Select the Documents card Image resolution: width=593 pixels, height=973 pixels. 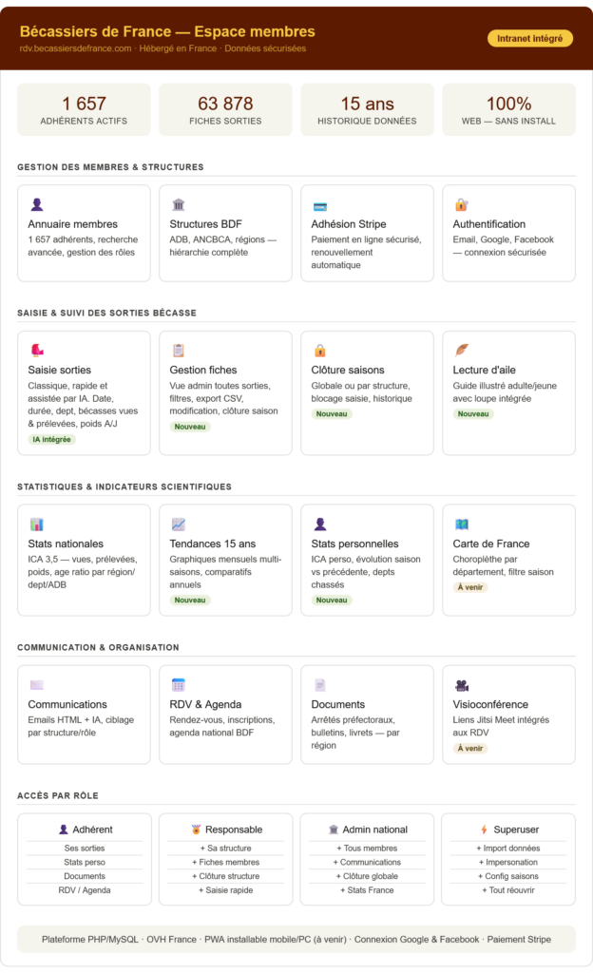pos(367,715)
